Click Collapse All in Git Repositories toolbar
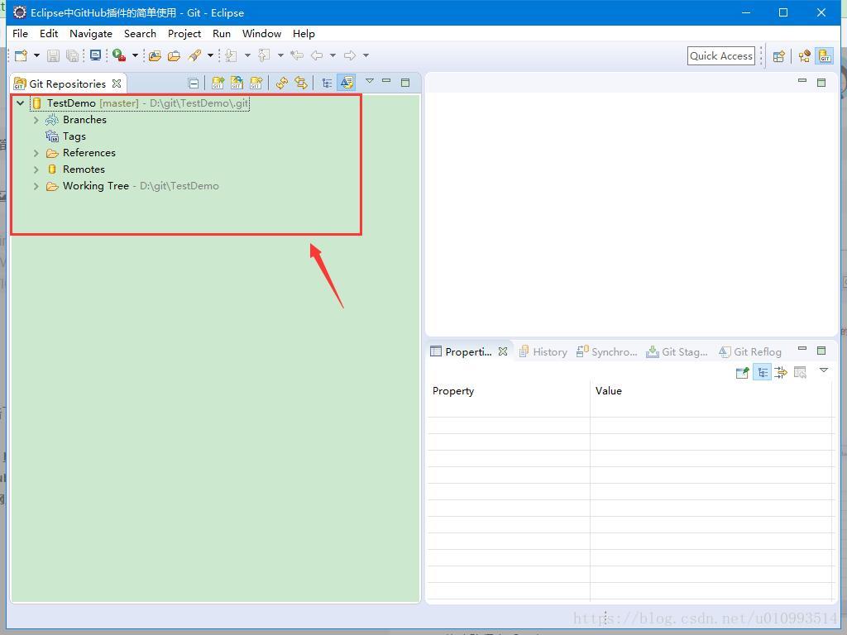Image resolution: width=847 pixels, height=635 pixels. point(194,84)
